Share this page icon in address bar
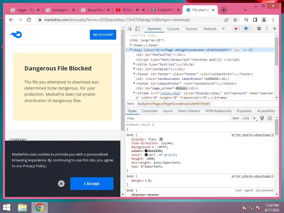Screen dimensions: 284x213 [226, 20]
